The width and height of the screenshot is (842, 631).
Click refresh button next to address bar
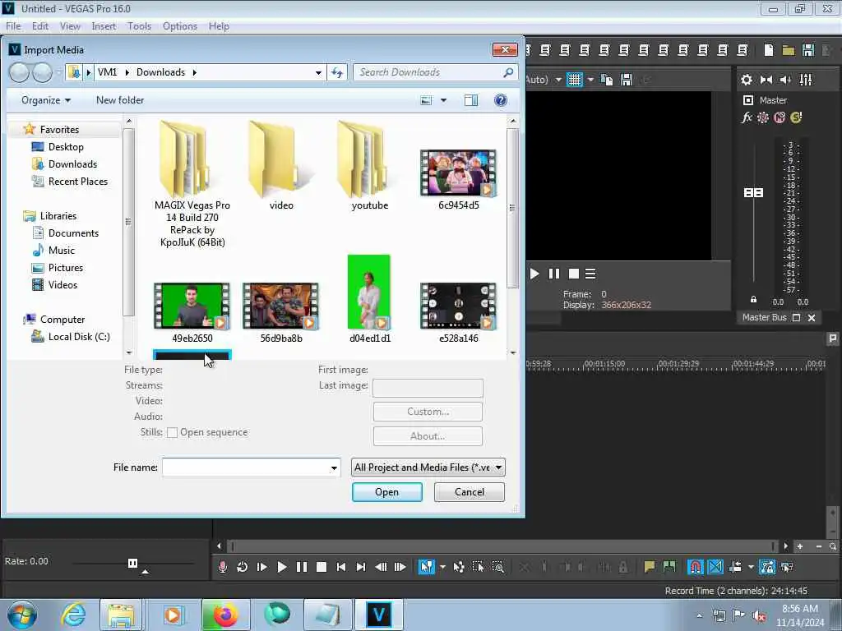pos(337,72)
